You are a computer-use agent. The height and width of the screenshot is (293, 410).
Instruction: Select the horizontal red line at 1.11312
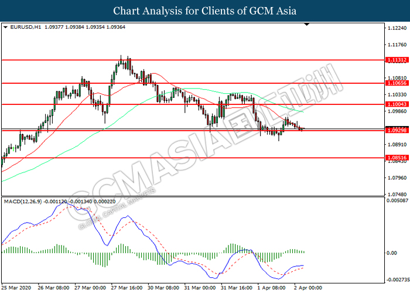tap(193, 60)
